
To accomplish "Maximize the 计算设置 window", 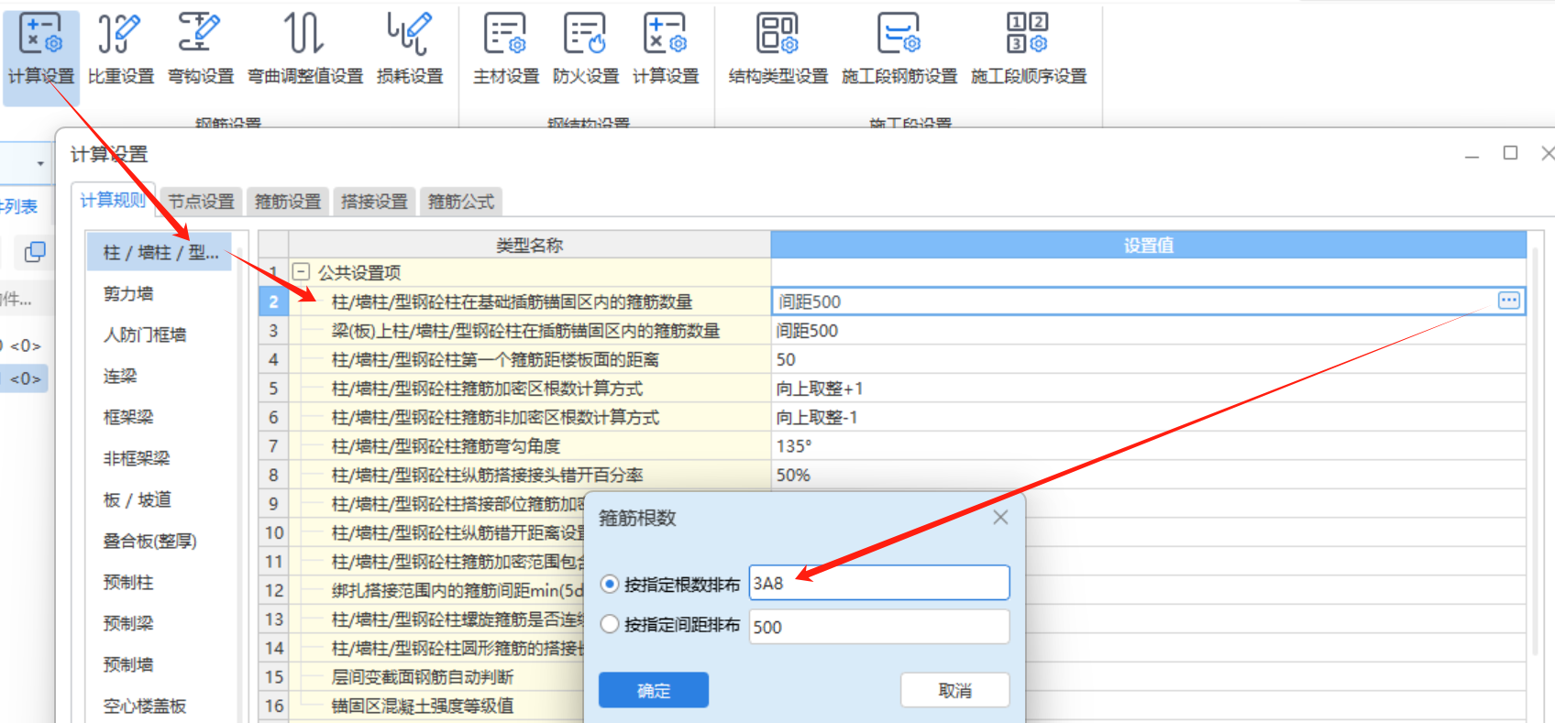I will tap(1510, 153).
